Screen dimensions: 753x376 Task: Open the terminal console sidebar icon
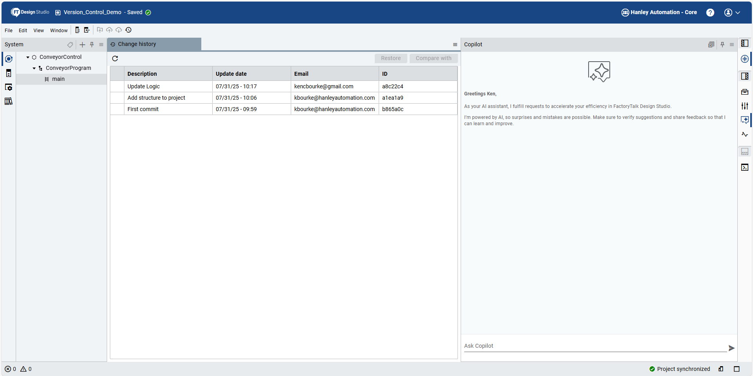(745, 167)
